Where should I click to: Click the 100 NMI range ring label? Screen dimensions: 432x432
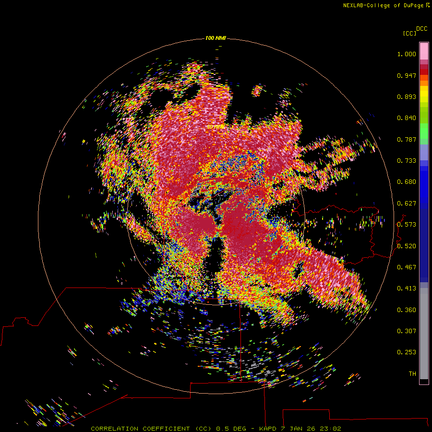coord(216,38)
